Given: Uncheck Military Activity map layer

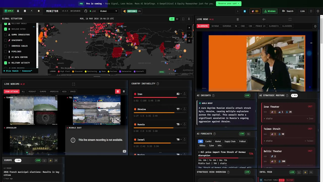Looking at the screenshot, I should point(6,63).
